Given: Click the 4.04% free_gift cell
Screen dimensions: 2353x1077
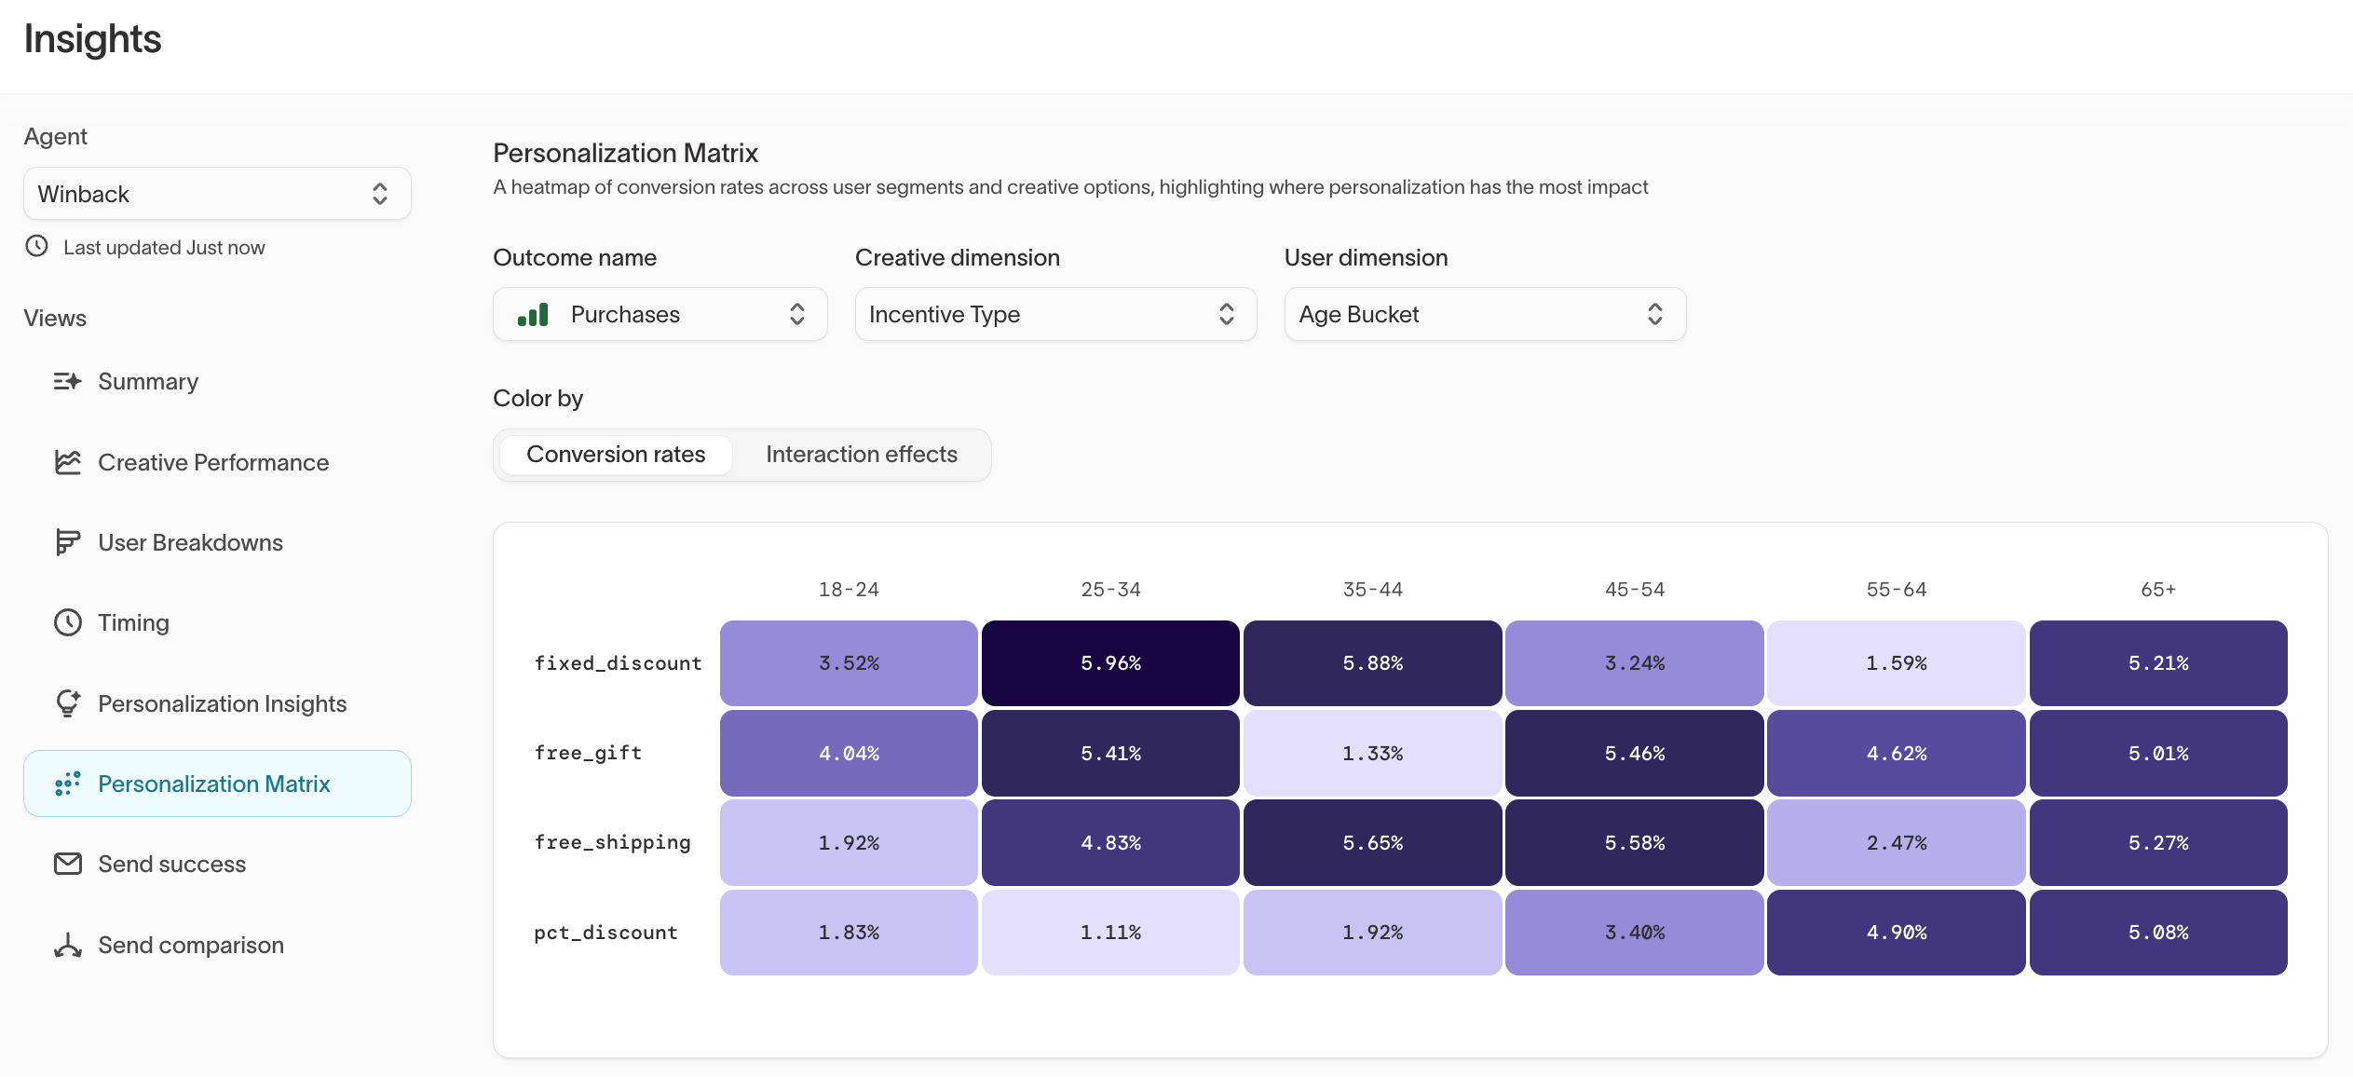Looking at the screenshot, I should pos(849,753).
